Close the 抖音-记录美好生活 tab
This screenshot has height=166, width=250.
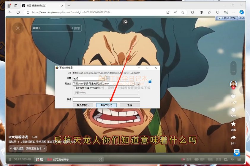(62, 6)
